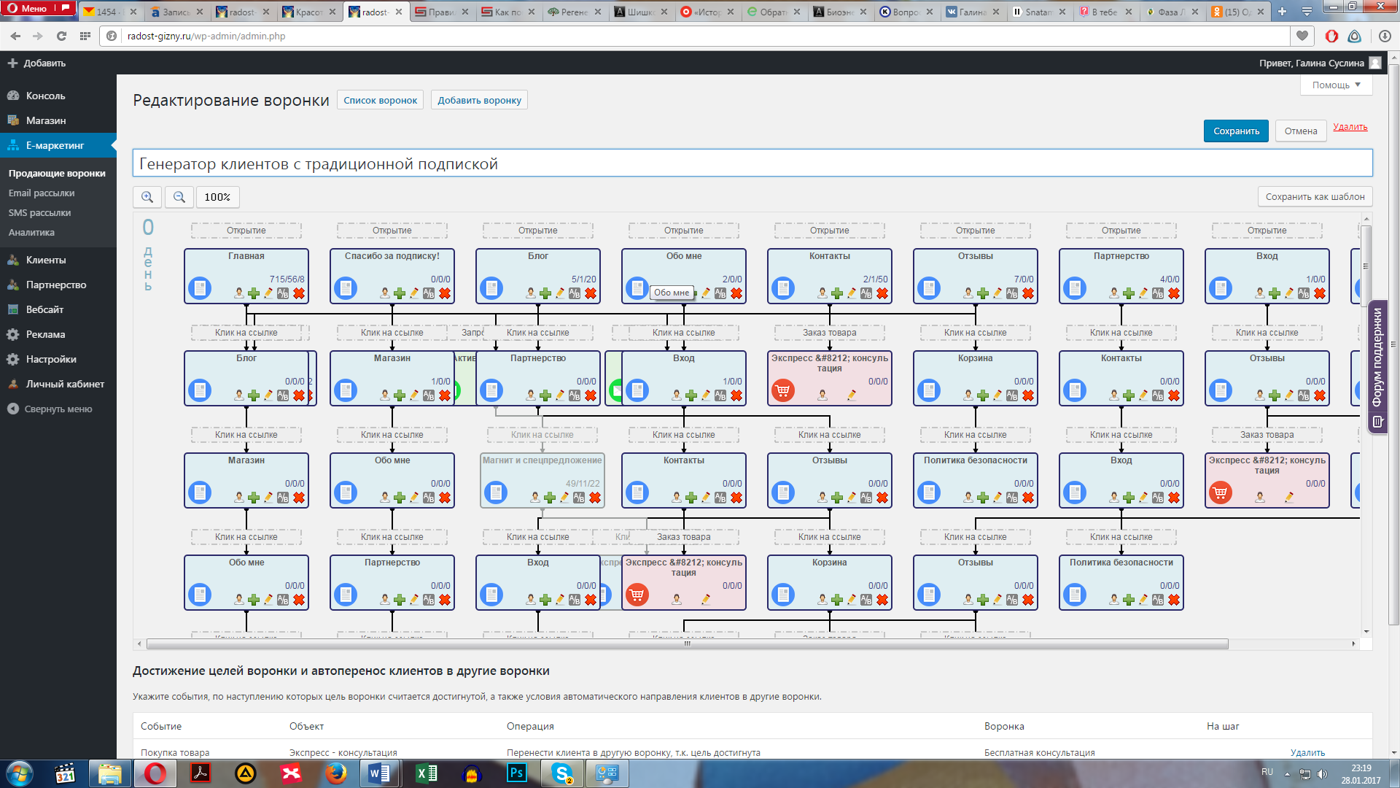This screenshot has width=1400, height=788.
Task: Open the Email рассылки submenu item
Action: [x=42, y=193]
